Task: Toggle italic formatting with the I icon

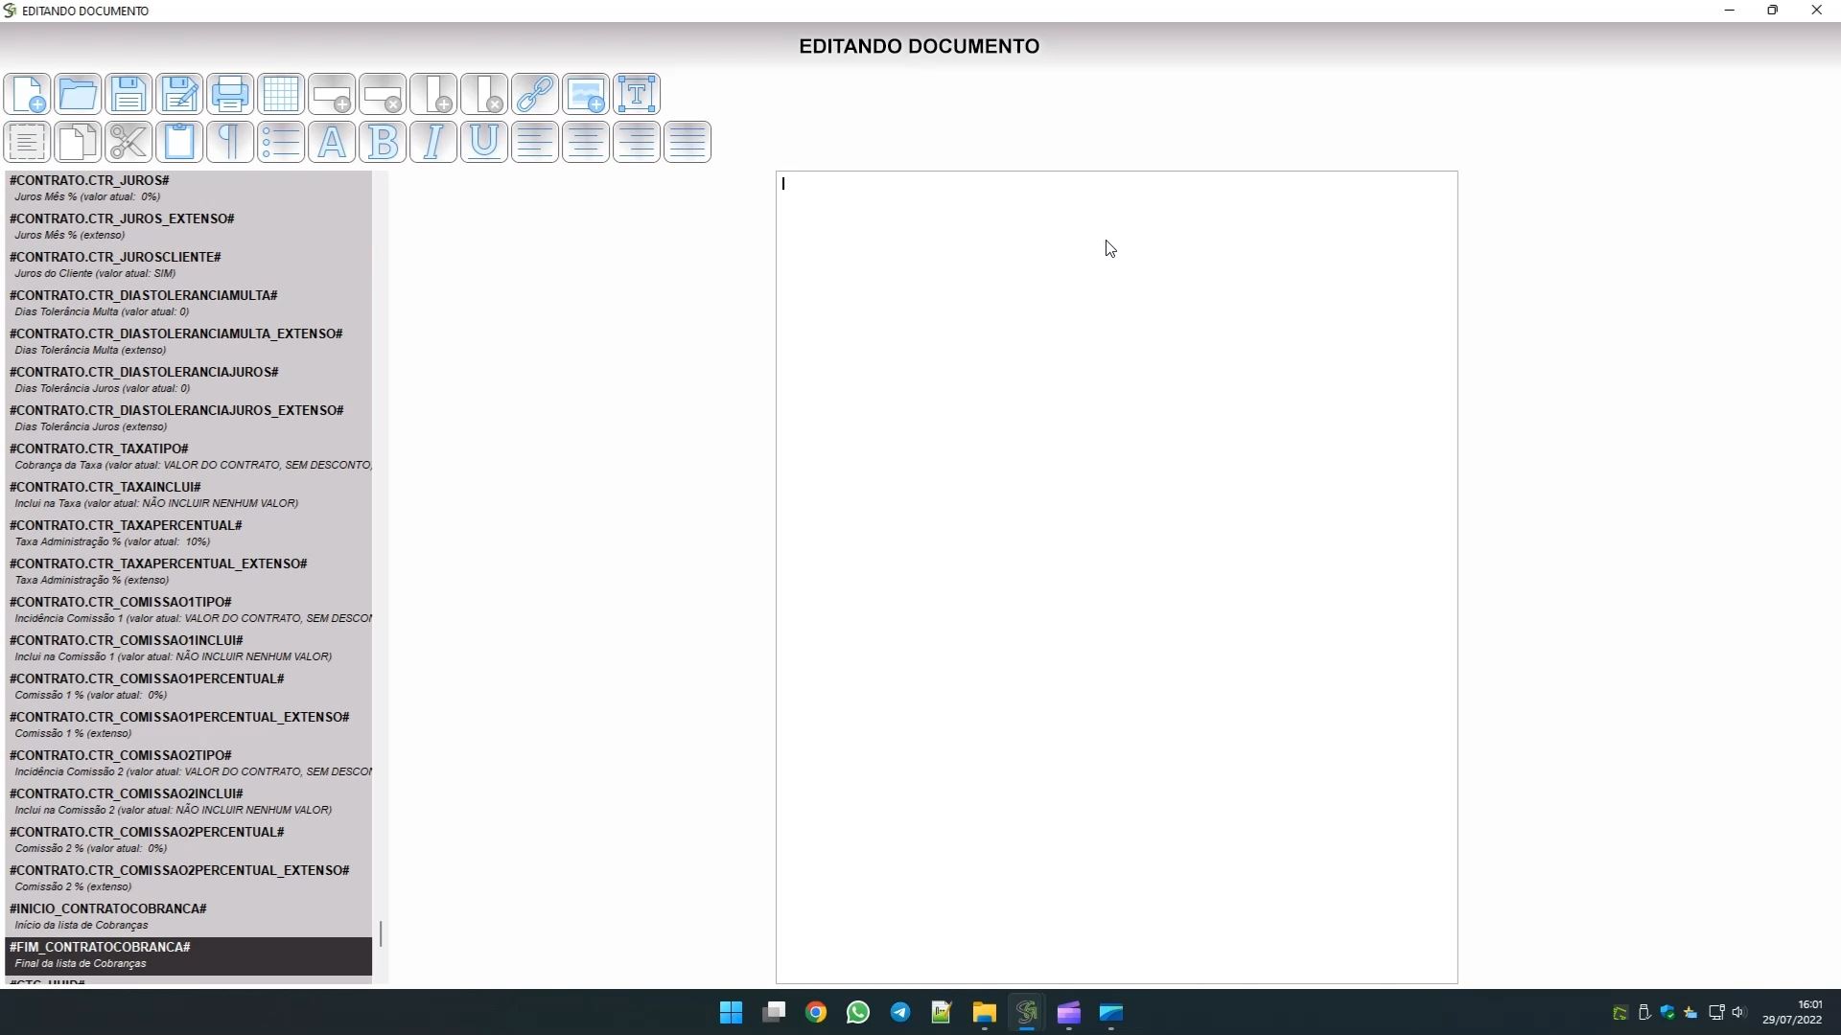Action: point(433,142)
